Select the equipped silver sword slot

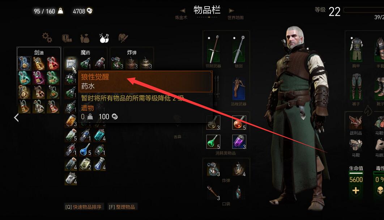(x=239, y=49)
